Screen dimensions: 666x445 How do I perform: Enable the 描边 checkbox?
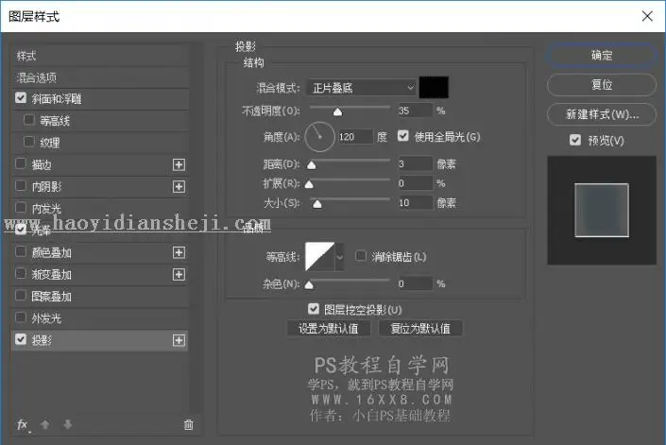(x=21, y=163)
